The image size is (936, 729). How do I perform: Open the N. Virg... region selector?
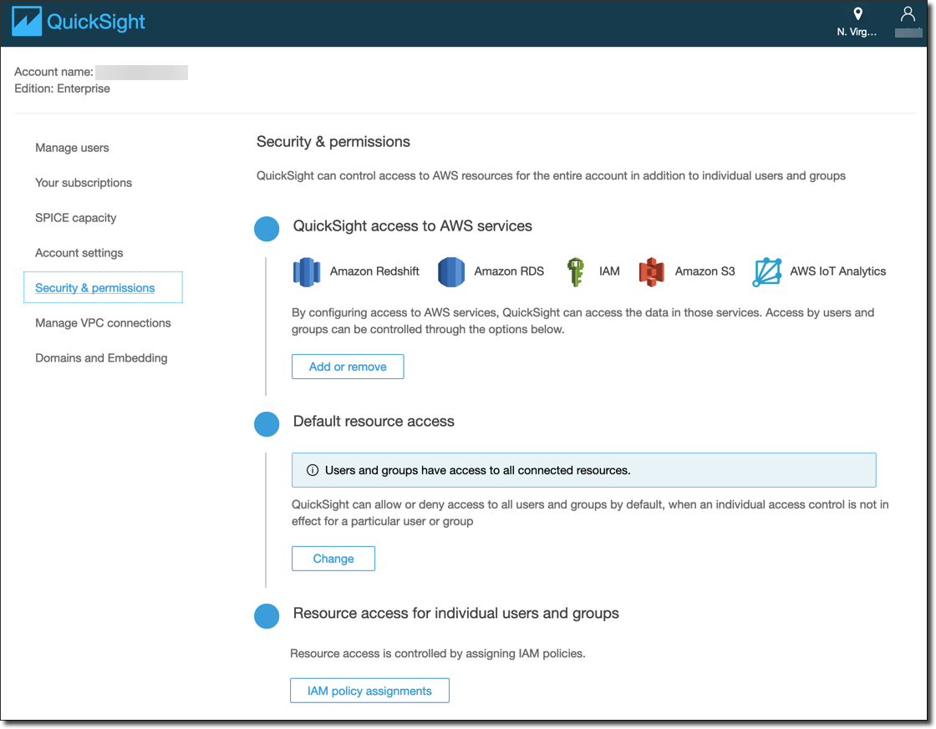[x=857, y=33]
